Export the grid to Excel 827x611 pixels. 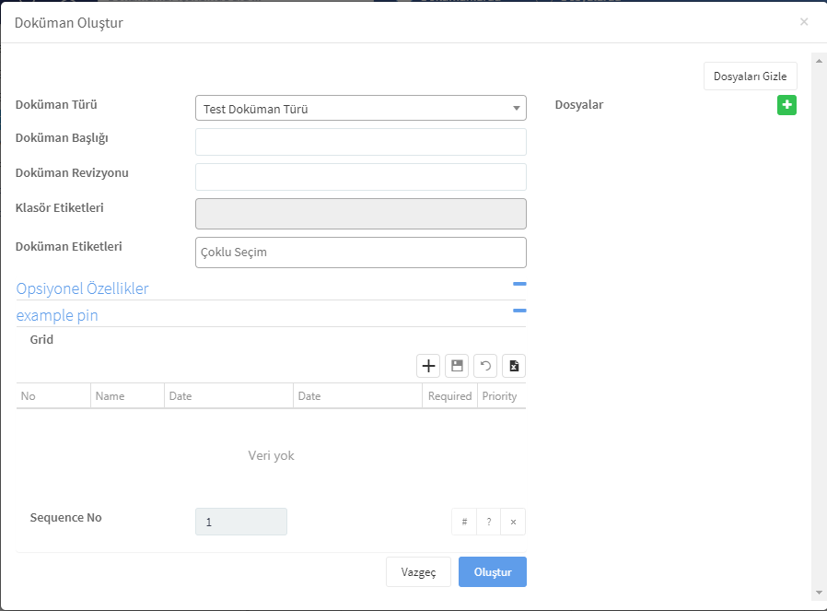(514, 366)
